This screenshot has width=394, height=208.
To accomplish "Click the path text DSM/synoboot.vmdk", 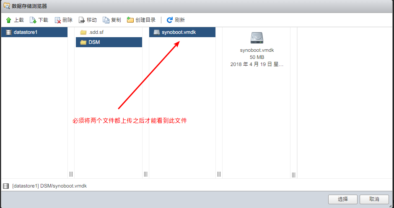I will [64, 186].
